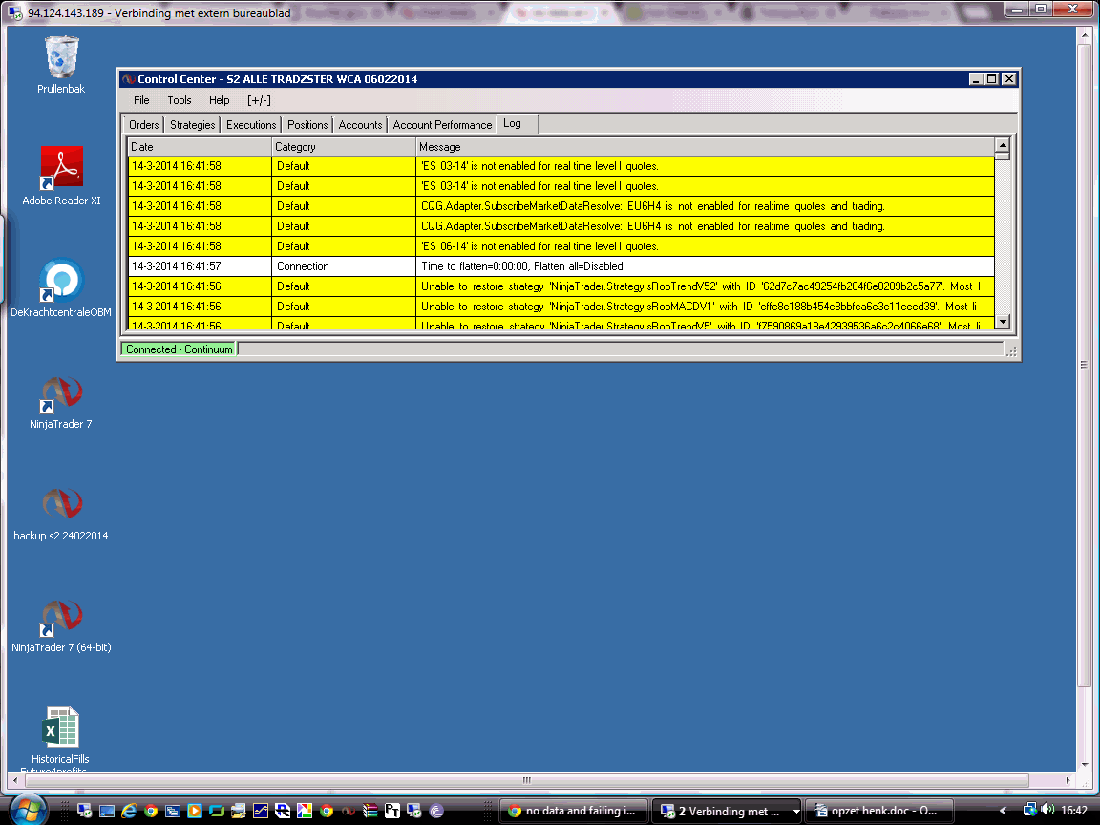Viewport: 1100px width, 825px height.
Task: Click the remote desktop horizontal scrollbar thumb
Action: click(526, 780)
